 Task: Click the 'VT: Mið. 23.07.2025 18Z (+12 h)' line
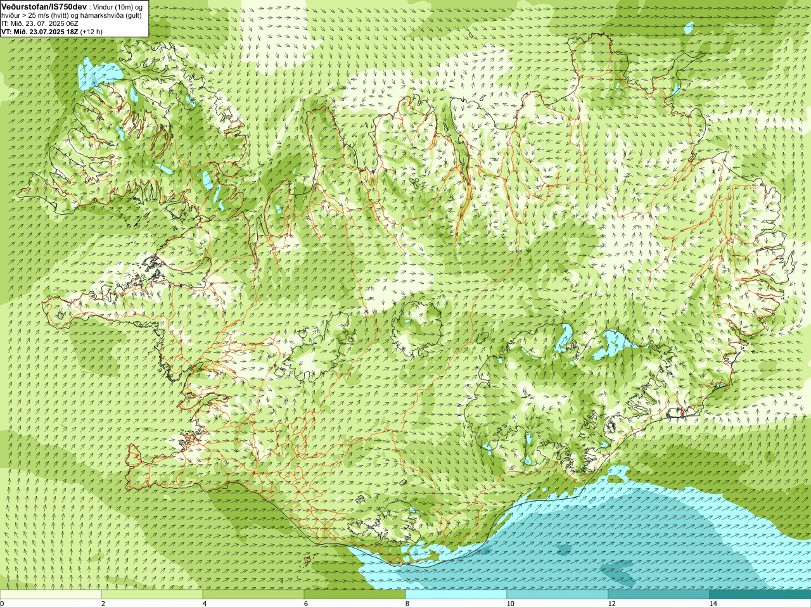52,32
